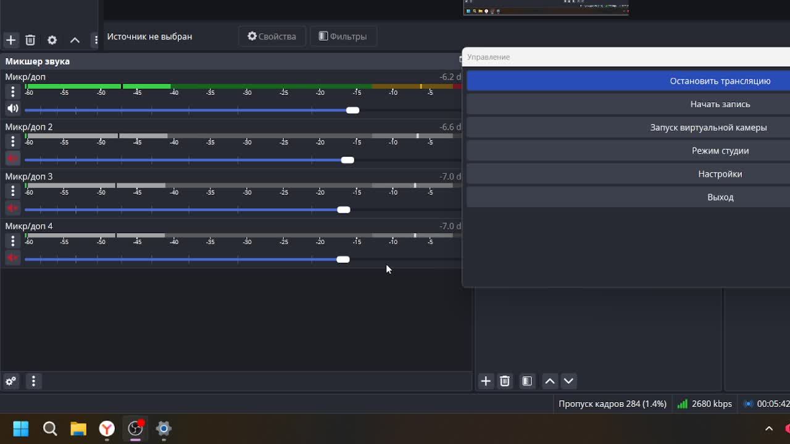Unmute the Микр/доп 2 channel
This screenshot has width=790, height=444.
12,158
